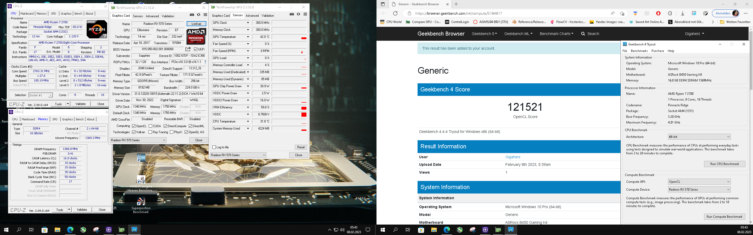Open Edge Settings and more ellipsis
Viewport: 753px width, 235px height.
745,13
